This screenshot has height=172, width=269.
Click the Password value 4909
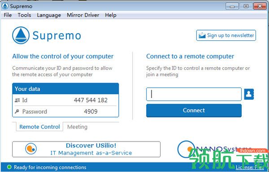(x=91, y=111)
